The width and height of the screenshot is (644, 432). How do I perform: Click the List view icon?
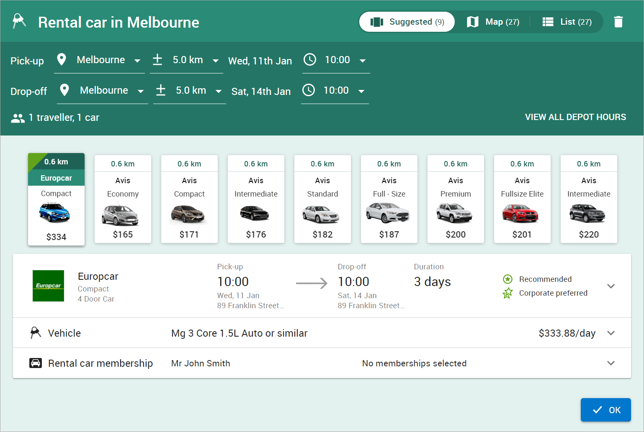click(548, 22)
